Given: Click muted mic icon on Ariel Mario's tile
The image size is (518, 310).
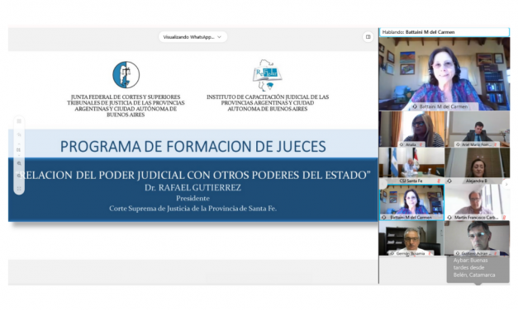Looking at the screenshot, I should 495,144.
